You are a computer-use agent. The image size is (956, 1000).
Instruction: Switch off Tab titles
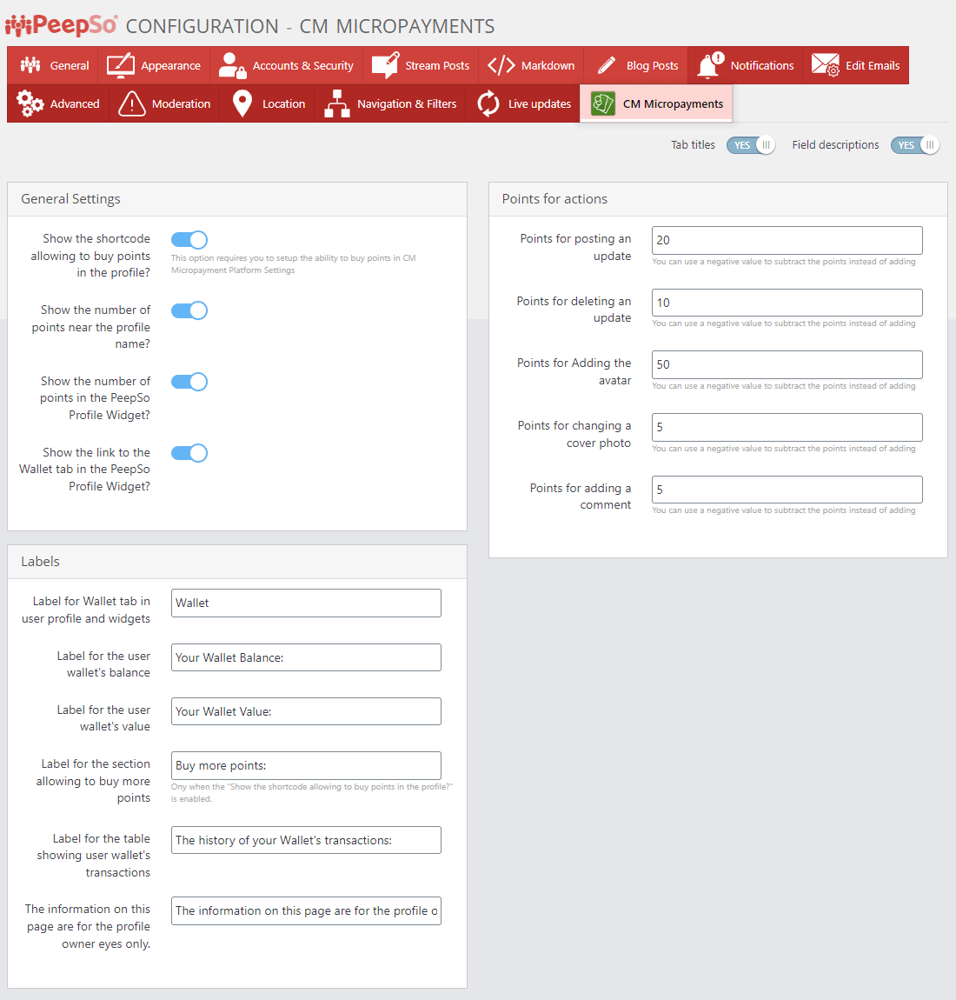point(751,145)
